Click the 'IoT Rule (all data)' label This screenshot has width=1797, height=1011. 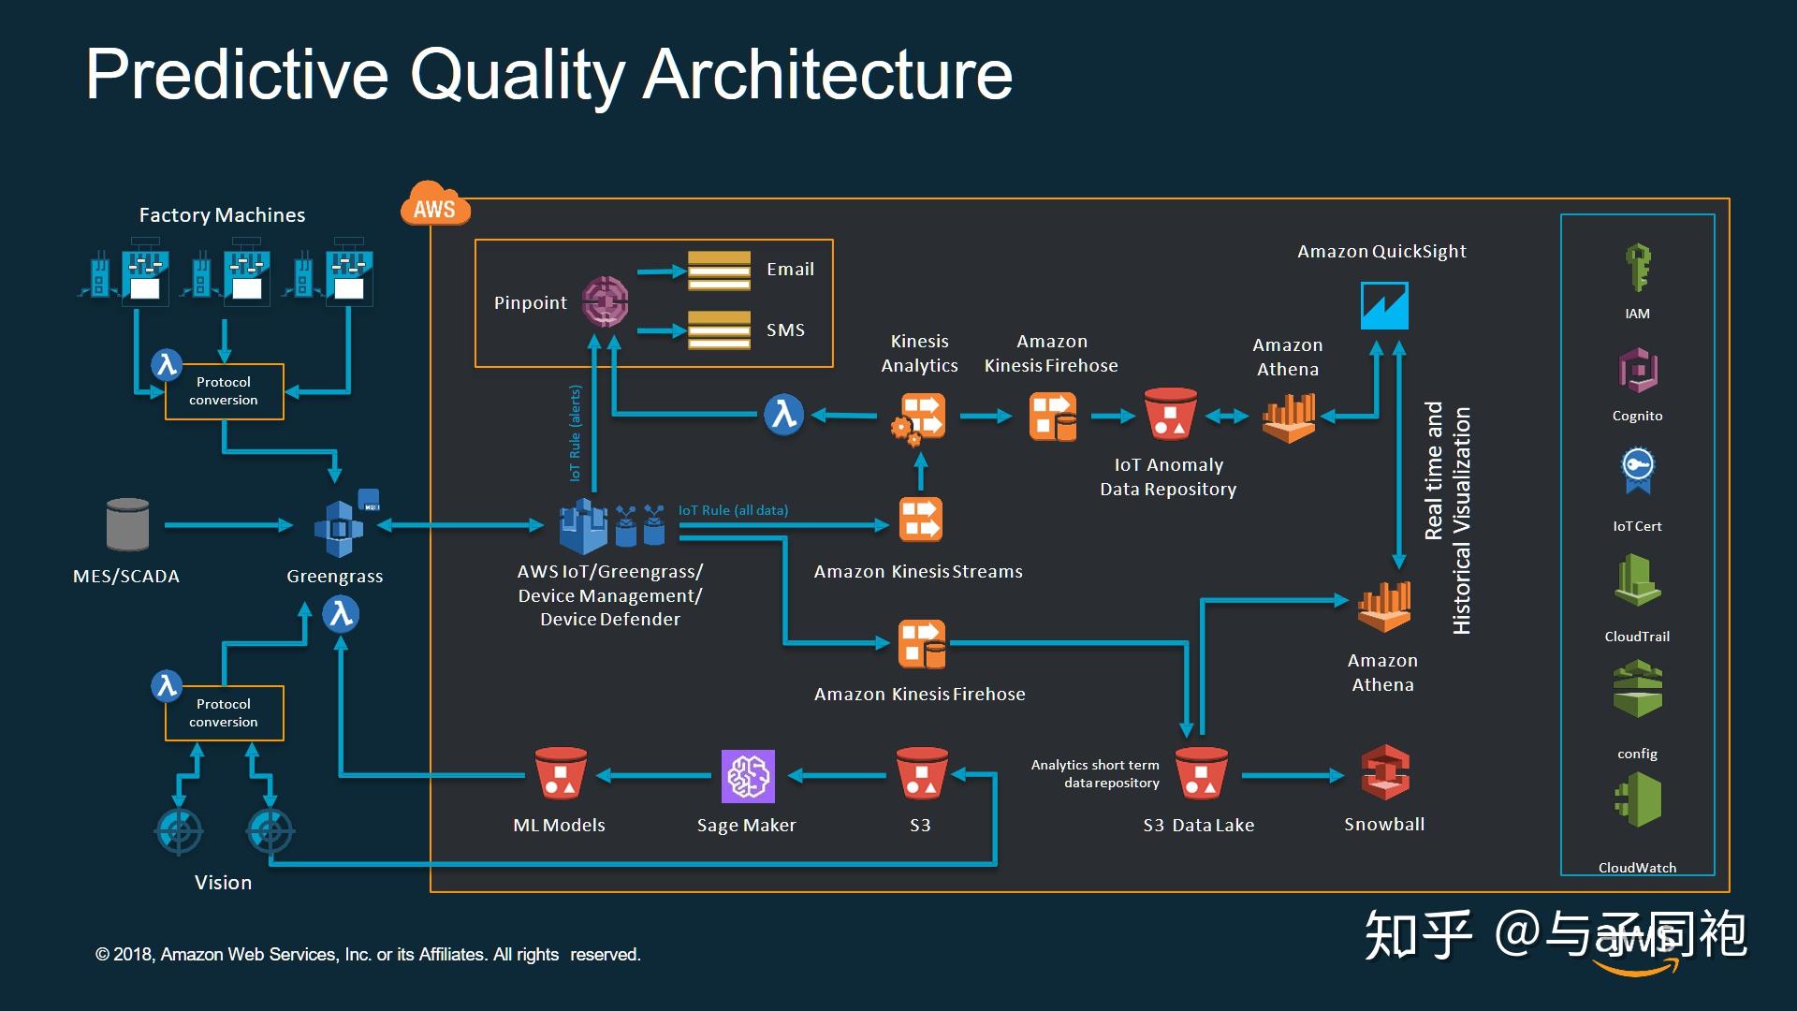tap(733, 510)
